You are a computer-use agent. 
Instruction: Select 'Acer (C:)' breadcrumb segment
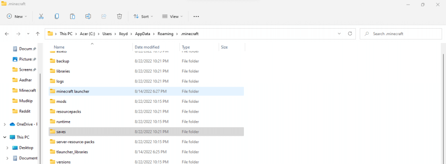[x=87, y=34]
